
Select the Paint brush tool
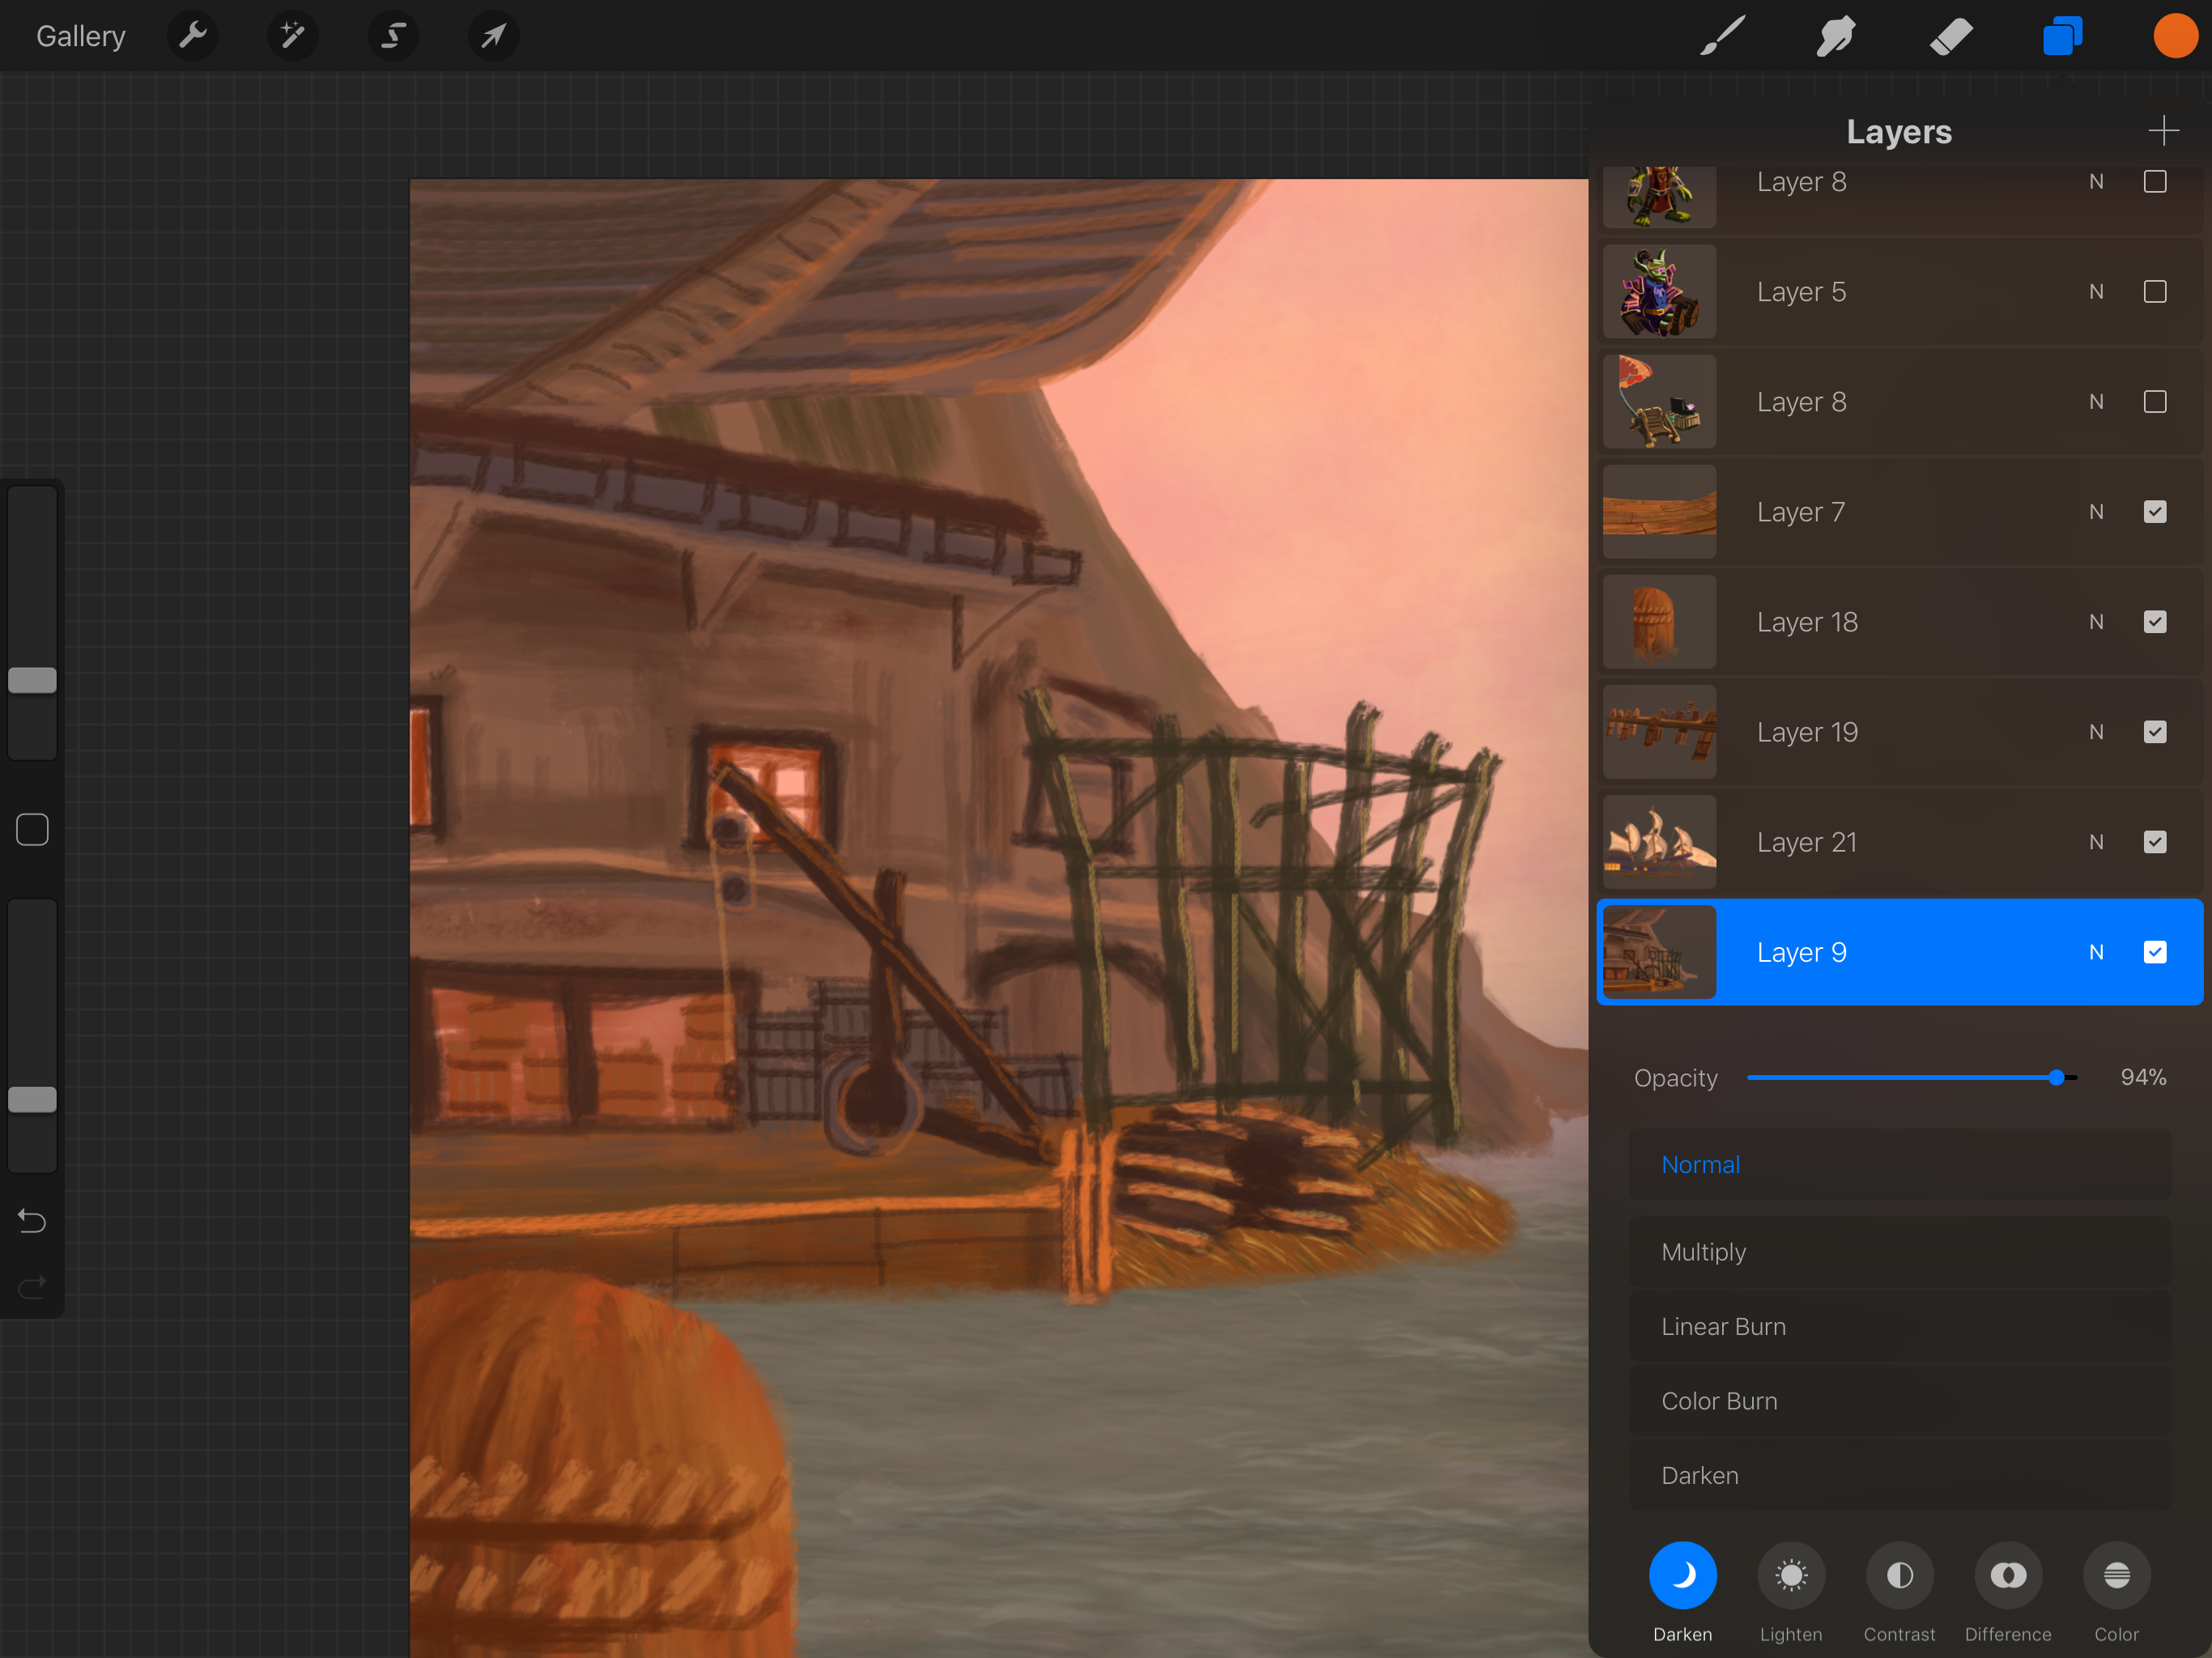[1723, 36]
